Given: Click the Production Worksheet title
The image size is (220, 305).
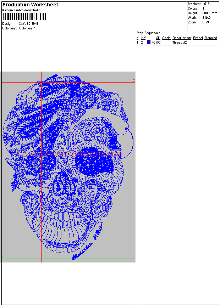Looking at the screenshot, I should [x=31, y=5].
